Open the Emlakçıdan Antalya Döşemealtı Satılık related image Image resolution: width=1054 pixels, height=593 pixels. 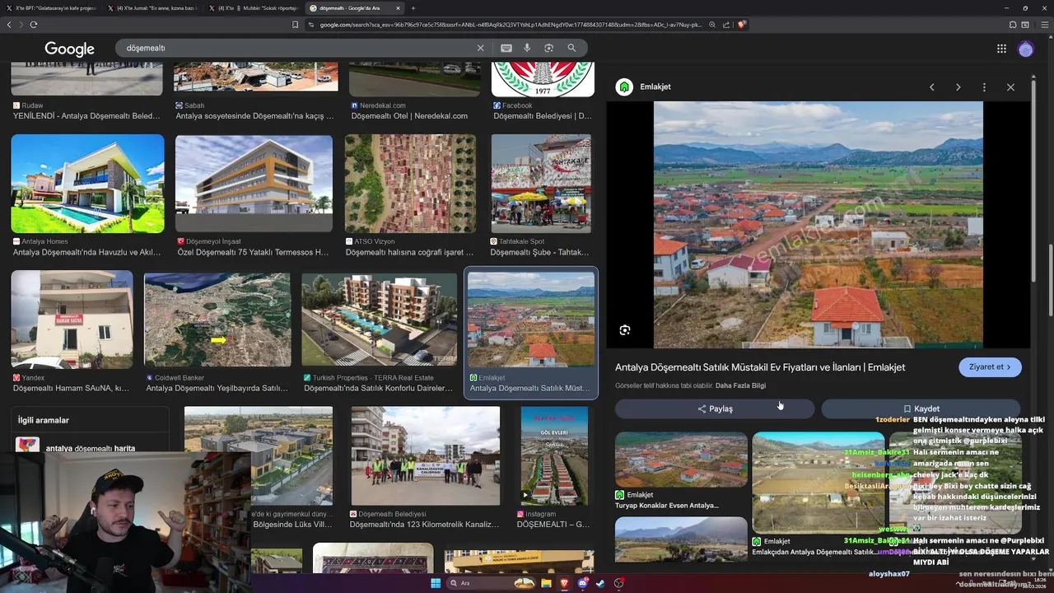(818, 483)
